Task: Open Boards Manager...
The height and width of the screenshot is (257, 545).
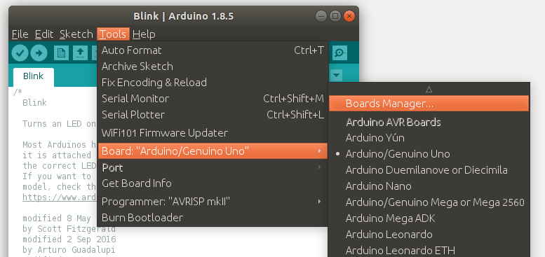Action: pyautogui.click(x=429, y=104)
